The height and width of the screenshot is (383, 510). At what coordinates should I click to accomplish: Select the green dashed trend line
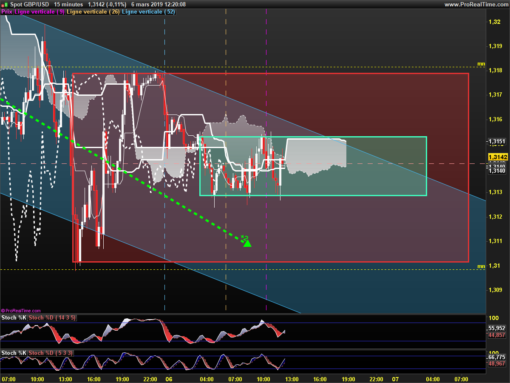point(123,171)
